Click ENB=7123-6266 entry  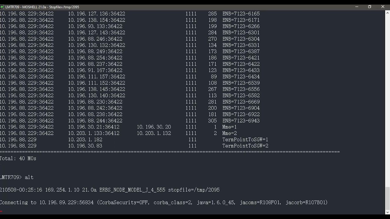coord(241,26)
